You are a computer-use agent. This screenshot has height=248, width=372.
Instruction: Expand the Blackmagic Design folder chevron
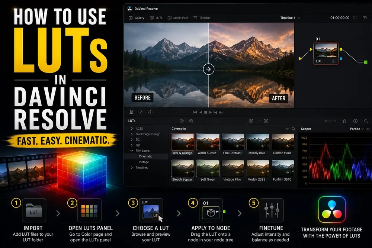(x=132, y=134)
